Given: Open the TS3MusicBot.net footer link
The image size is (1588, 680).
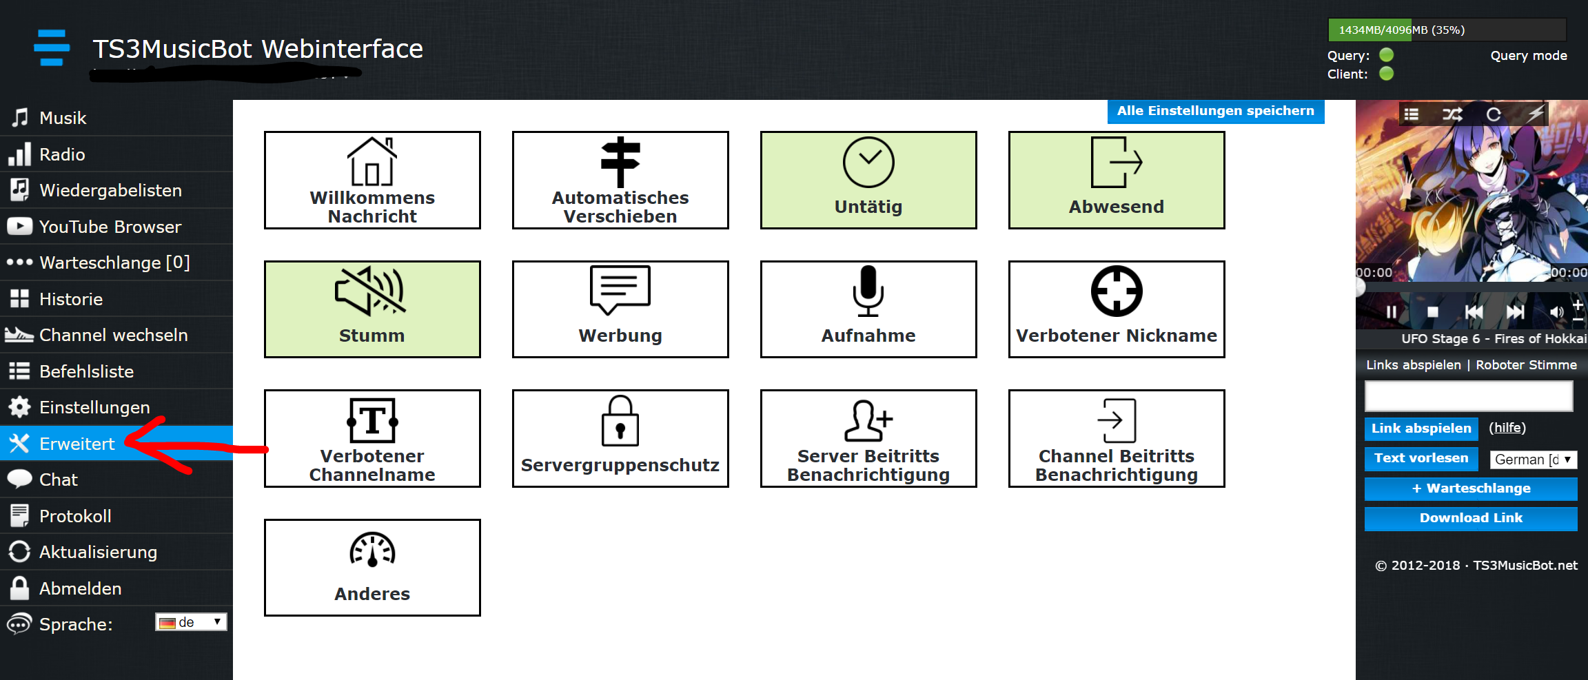Looking at the screenshot, I should (1525, 566).
